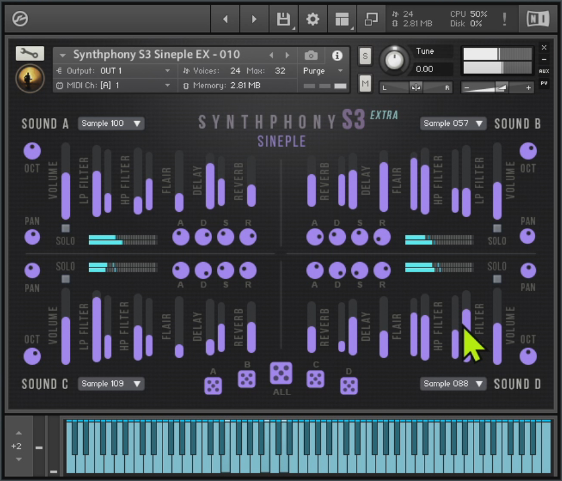This screenshot has width=562, height=481.
Task: Click the save floppy disk icon
Action: coord(284,19)
